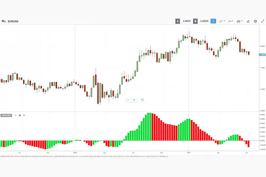Expand chart to fullscreen

263,21
